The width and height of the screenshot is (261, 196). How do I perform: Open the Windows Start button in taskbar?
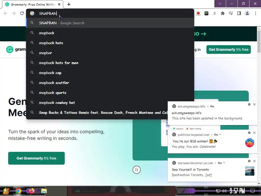pos(6,191)
